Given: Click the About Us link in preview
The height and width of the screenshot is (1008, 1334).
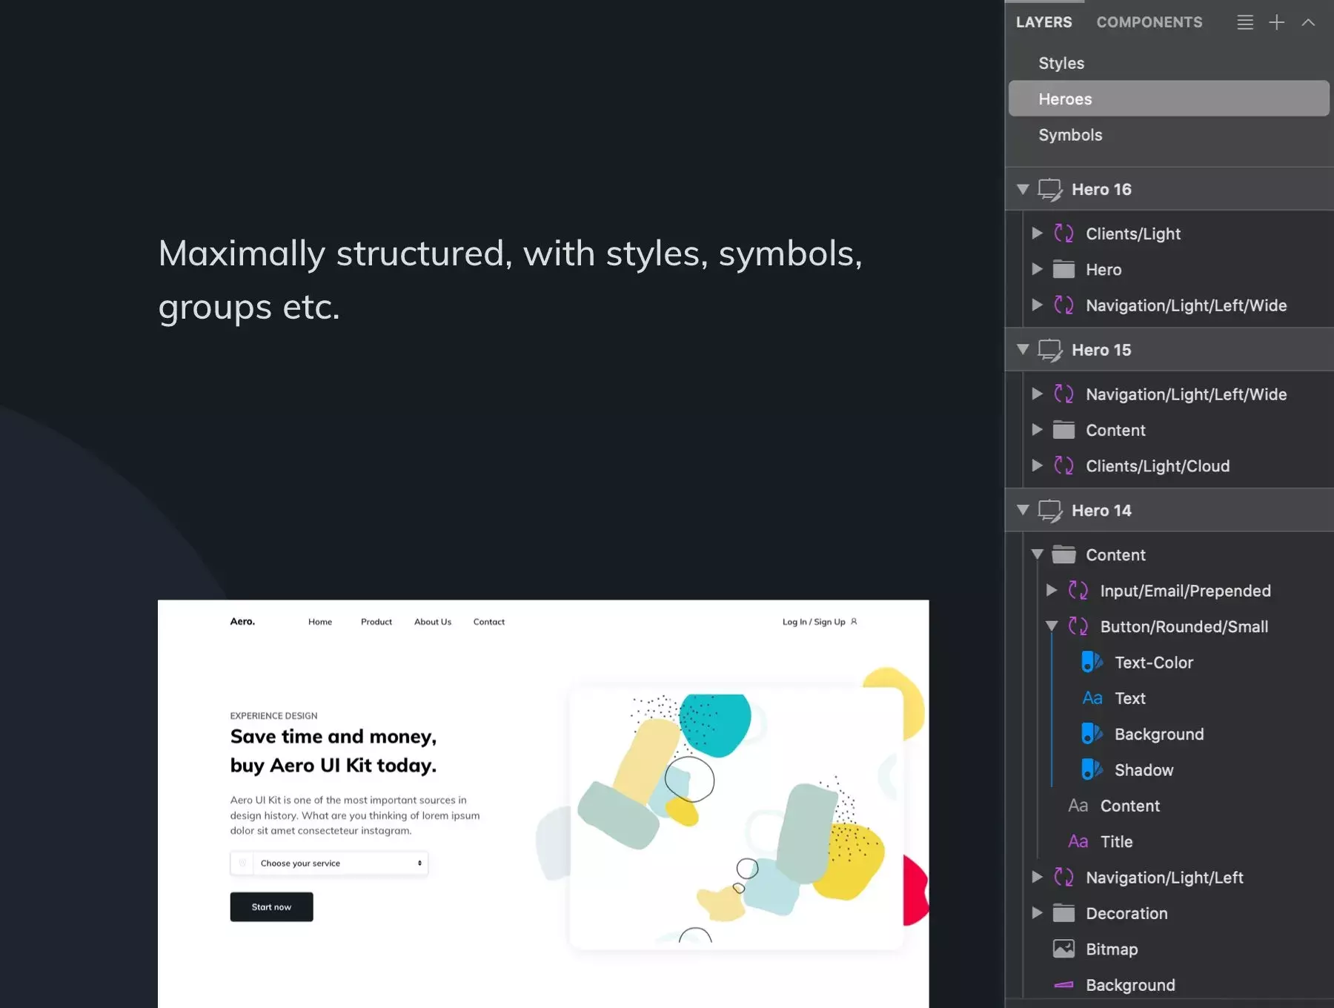Looking at the screenshot, I should (x=433, y=622).
